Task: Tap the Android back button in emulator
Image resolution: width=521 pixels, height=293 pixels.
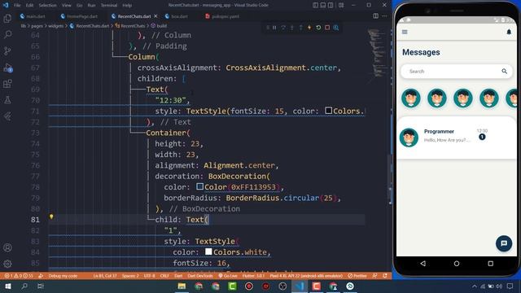Action: (423, 264)
